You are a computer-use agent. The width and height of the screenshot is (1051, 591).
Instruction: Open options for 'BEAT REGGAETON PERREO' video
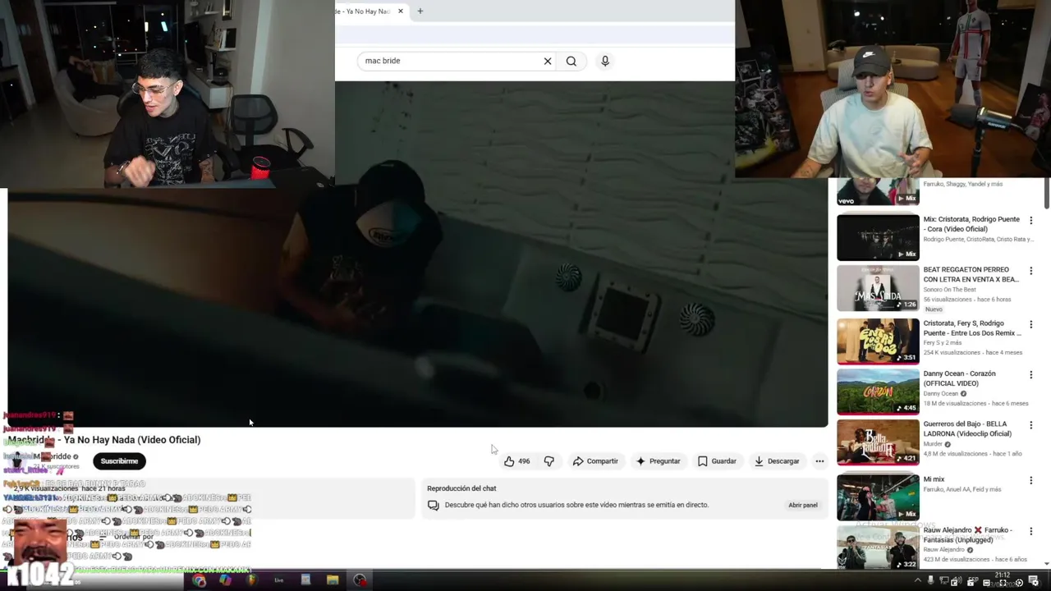(x=1031, y=271)
